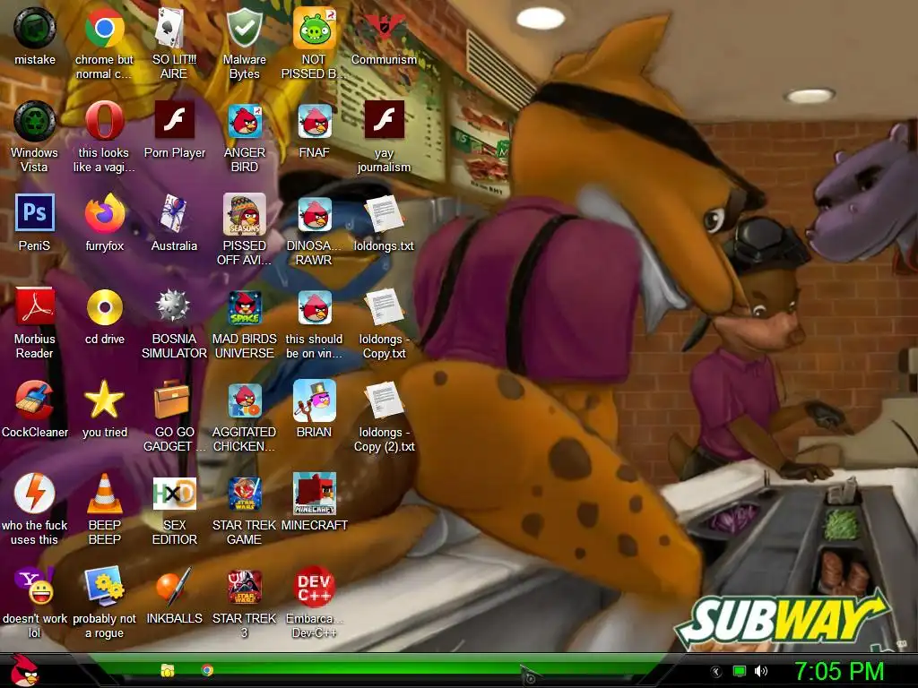Open the 'GO GO GADGET ...' briefcase icon
The image size is (918, 688).
click(171, 399)
